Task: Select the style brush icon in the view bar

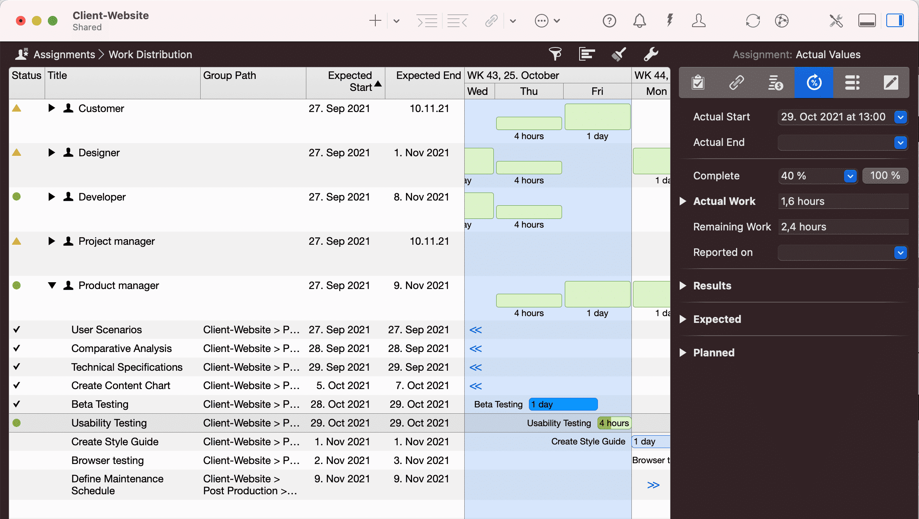Action: pos(618,54)
